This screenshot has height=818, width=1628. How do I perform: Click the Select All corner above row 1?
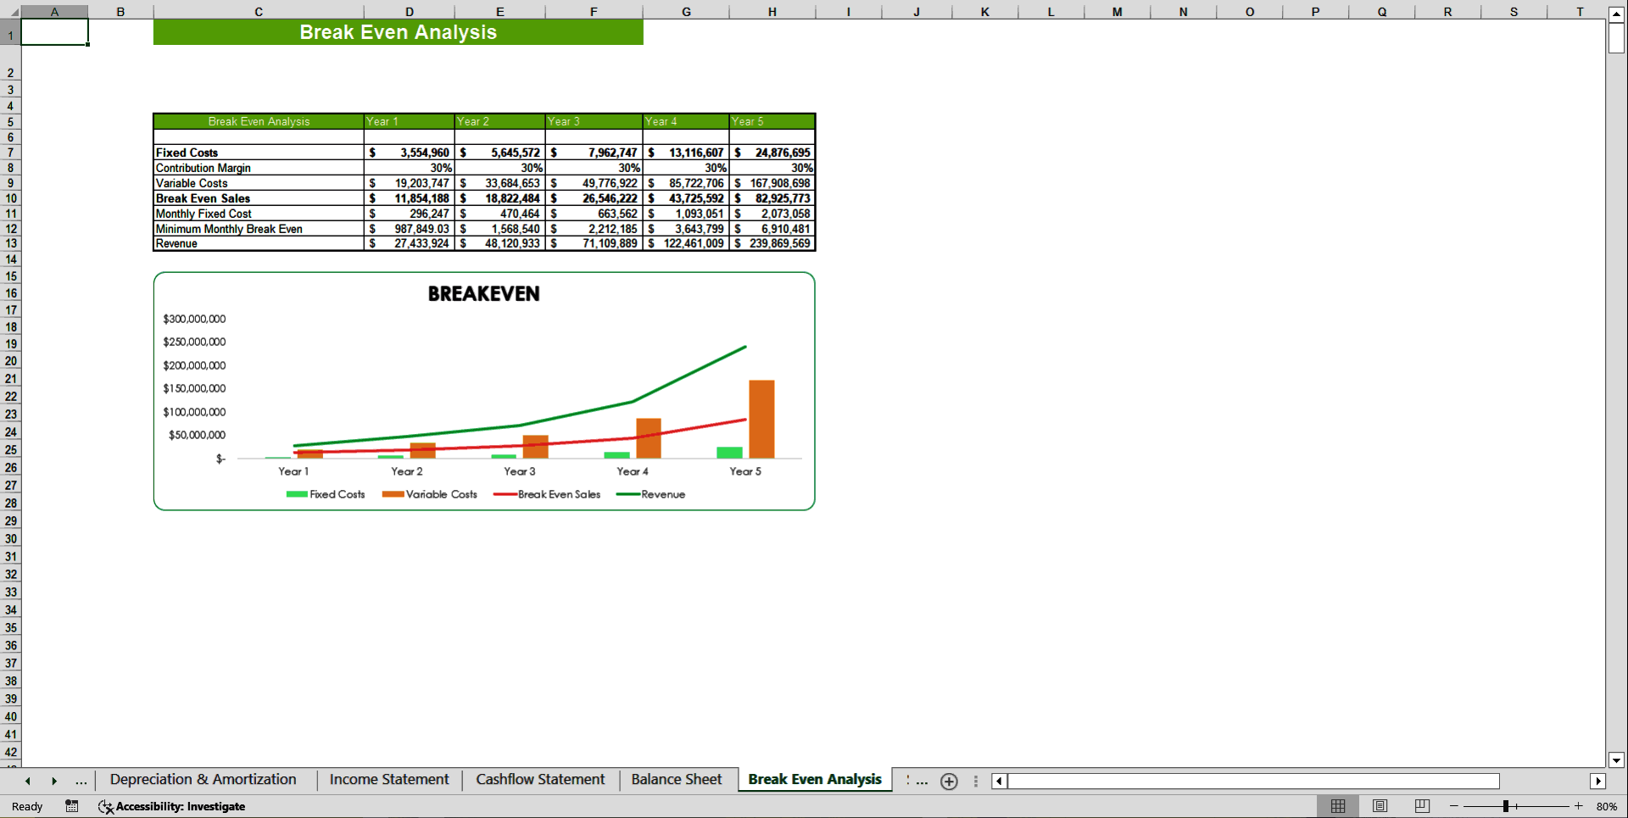pos(12,12)
